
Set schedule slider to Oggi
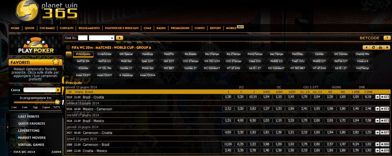35,107
